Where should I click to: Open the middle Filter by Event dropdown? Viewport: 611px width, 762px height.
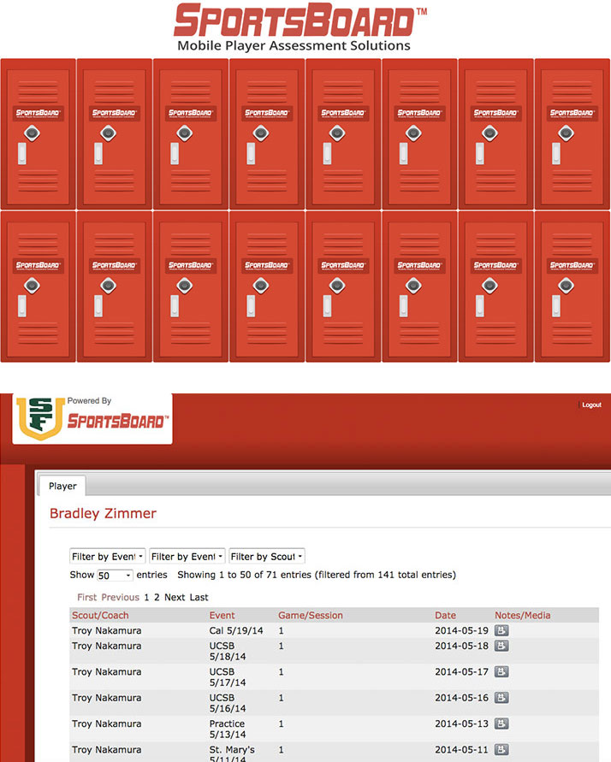187,557
